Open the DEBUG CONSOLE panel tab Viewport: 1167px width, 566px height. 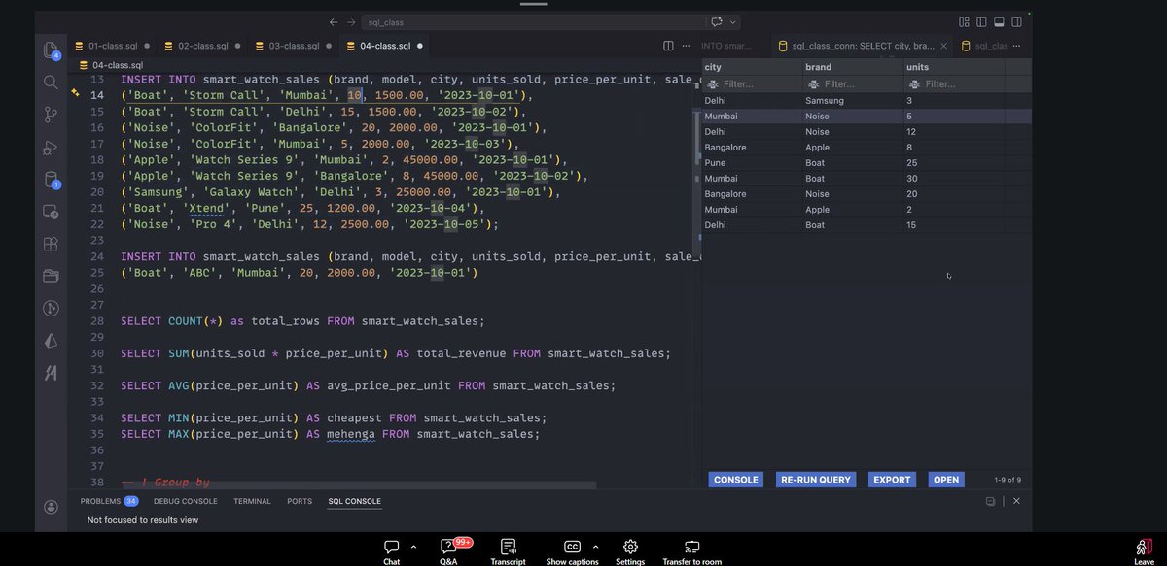click(x=185, y=501)
